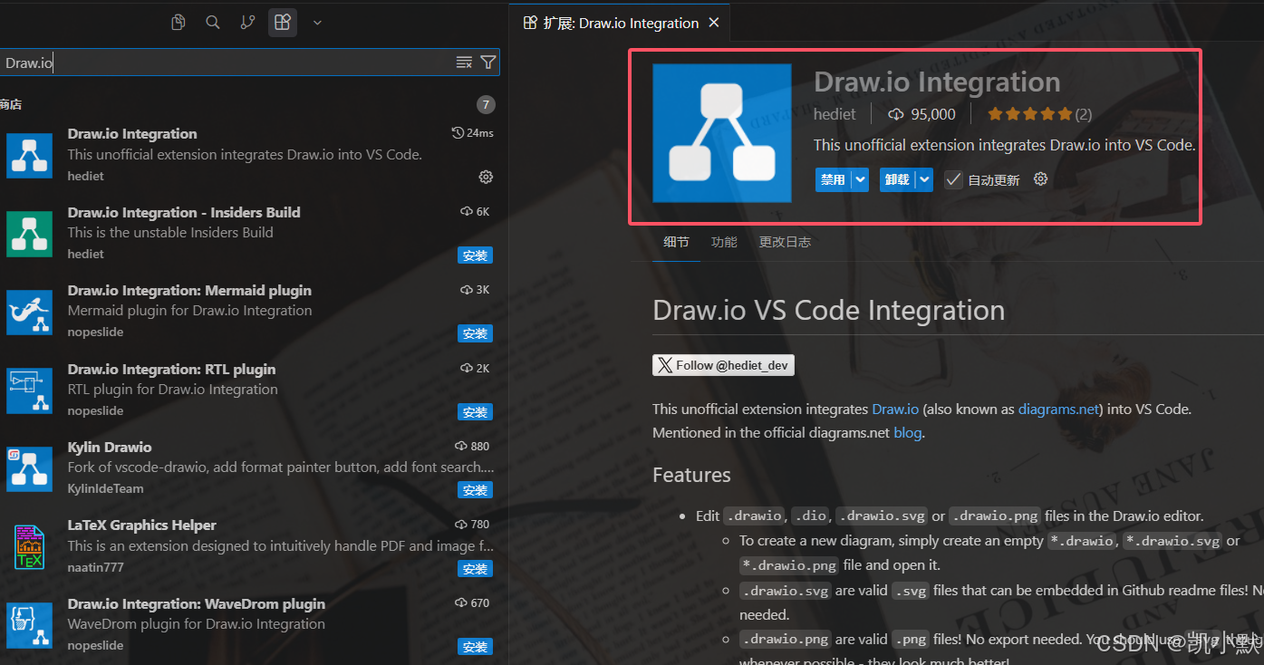1264x665 pixels.
Task: Click KylinIdeTeam publisher text
Action: pos(105,488)
